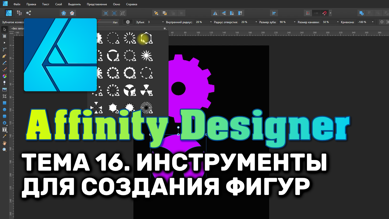The image size is (389, 219).
Task: Select the Rounded Rectangle tool
Action: (5, 116)
